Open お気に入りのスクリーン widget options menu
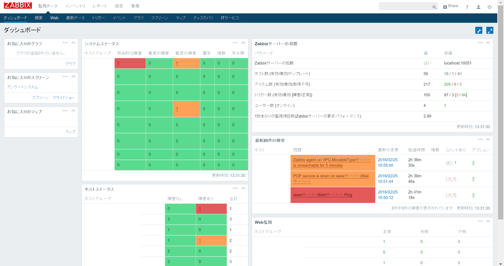This screenshot has width=504, height=266. click(x=65, y=76)
